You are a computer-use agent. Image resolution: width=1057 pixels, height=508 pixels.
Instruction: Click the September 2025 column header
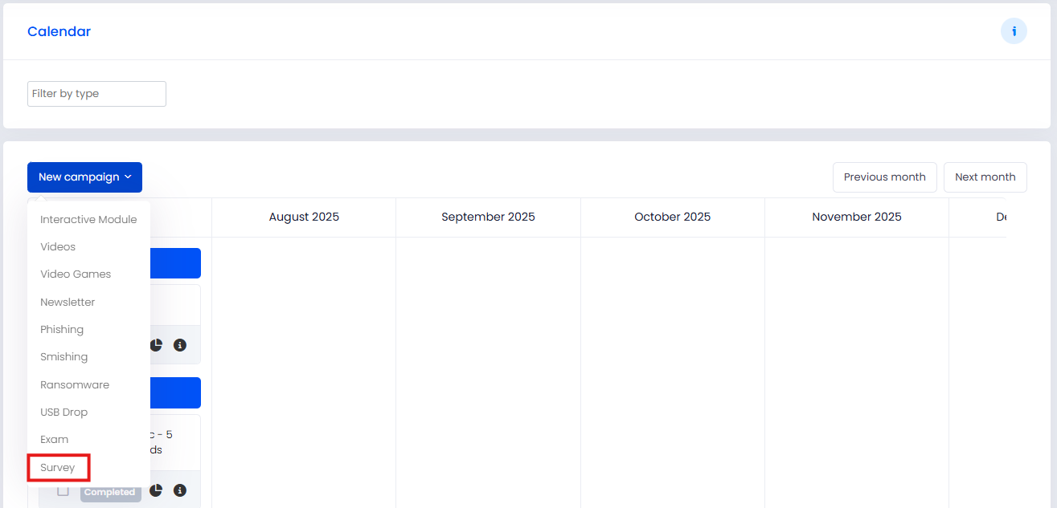click(488, 217)
